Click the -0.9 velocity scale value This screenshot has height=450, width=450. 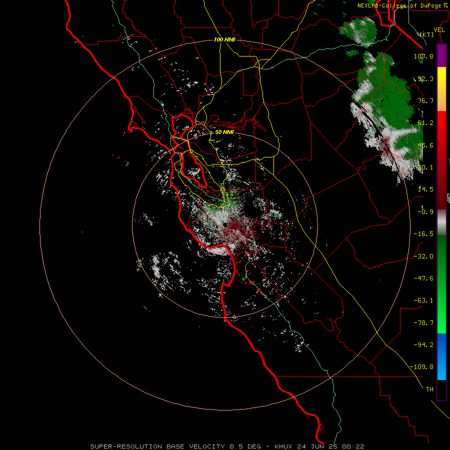coord(425,212)
